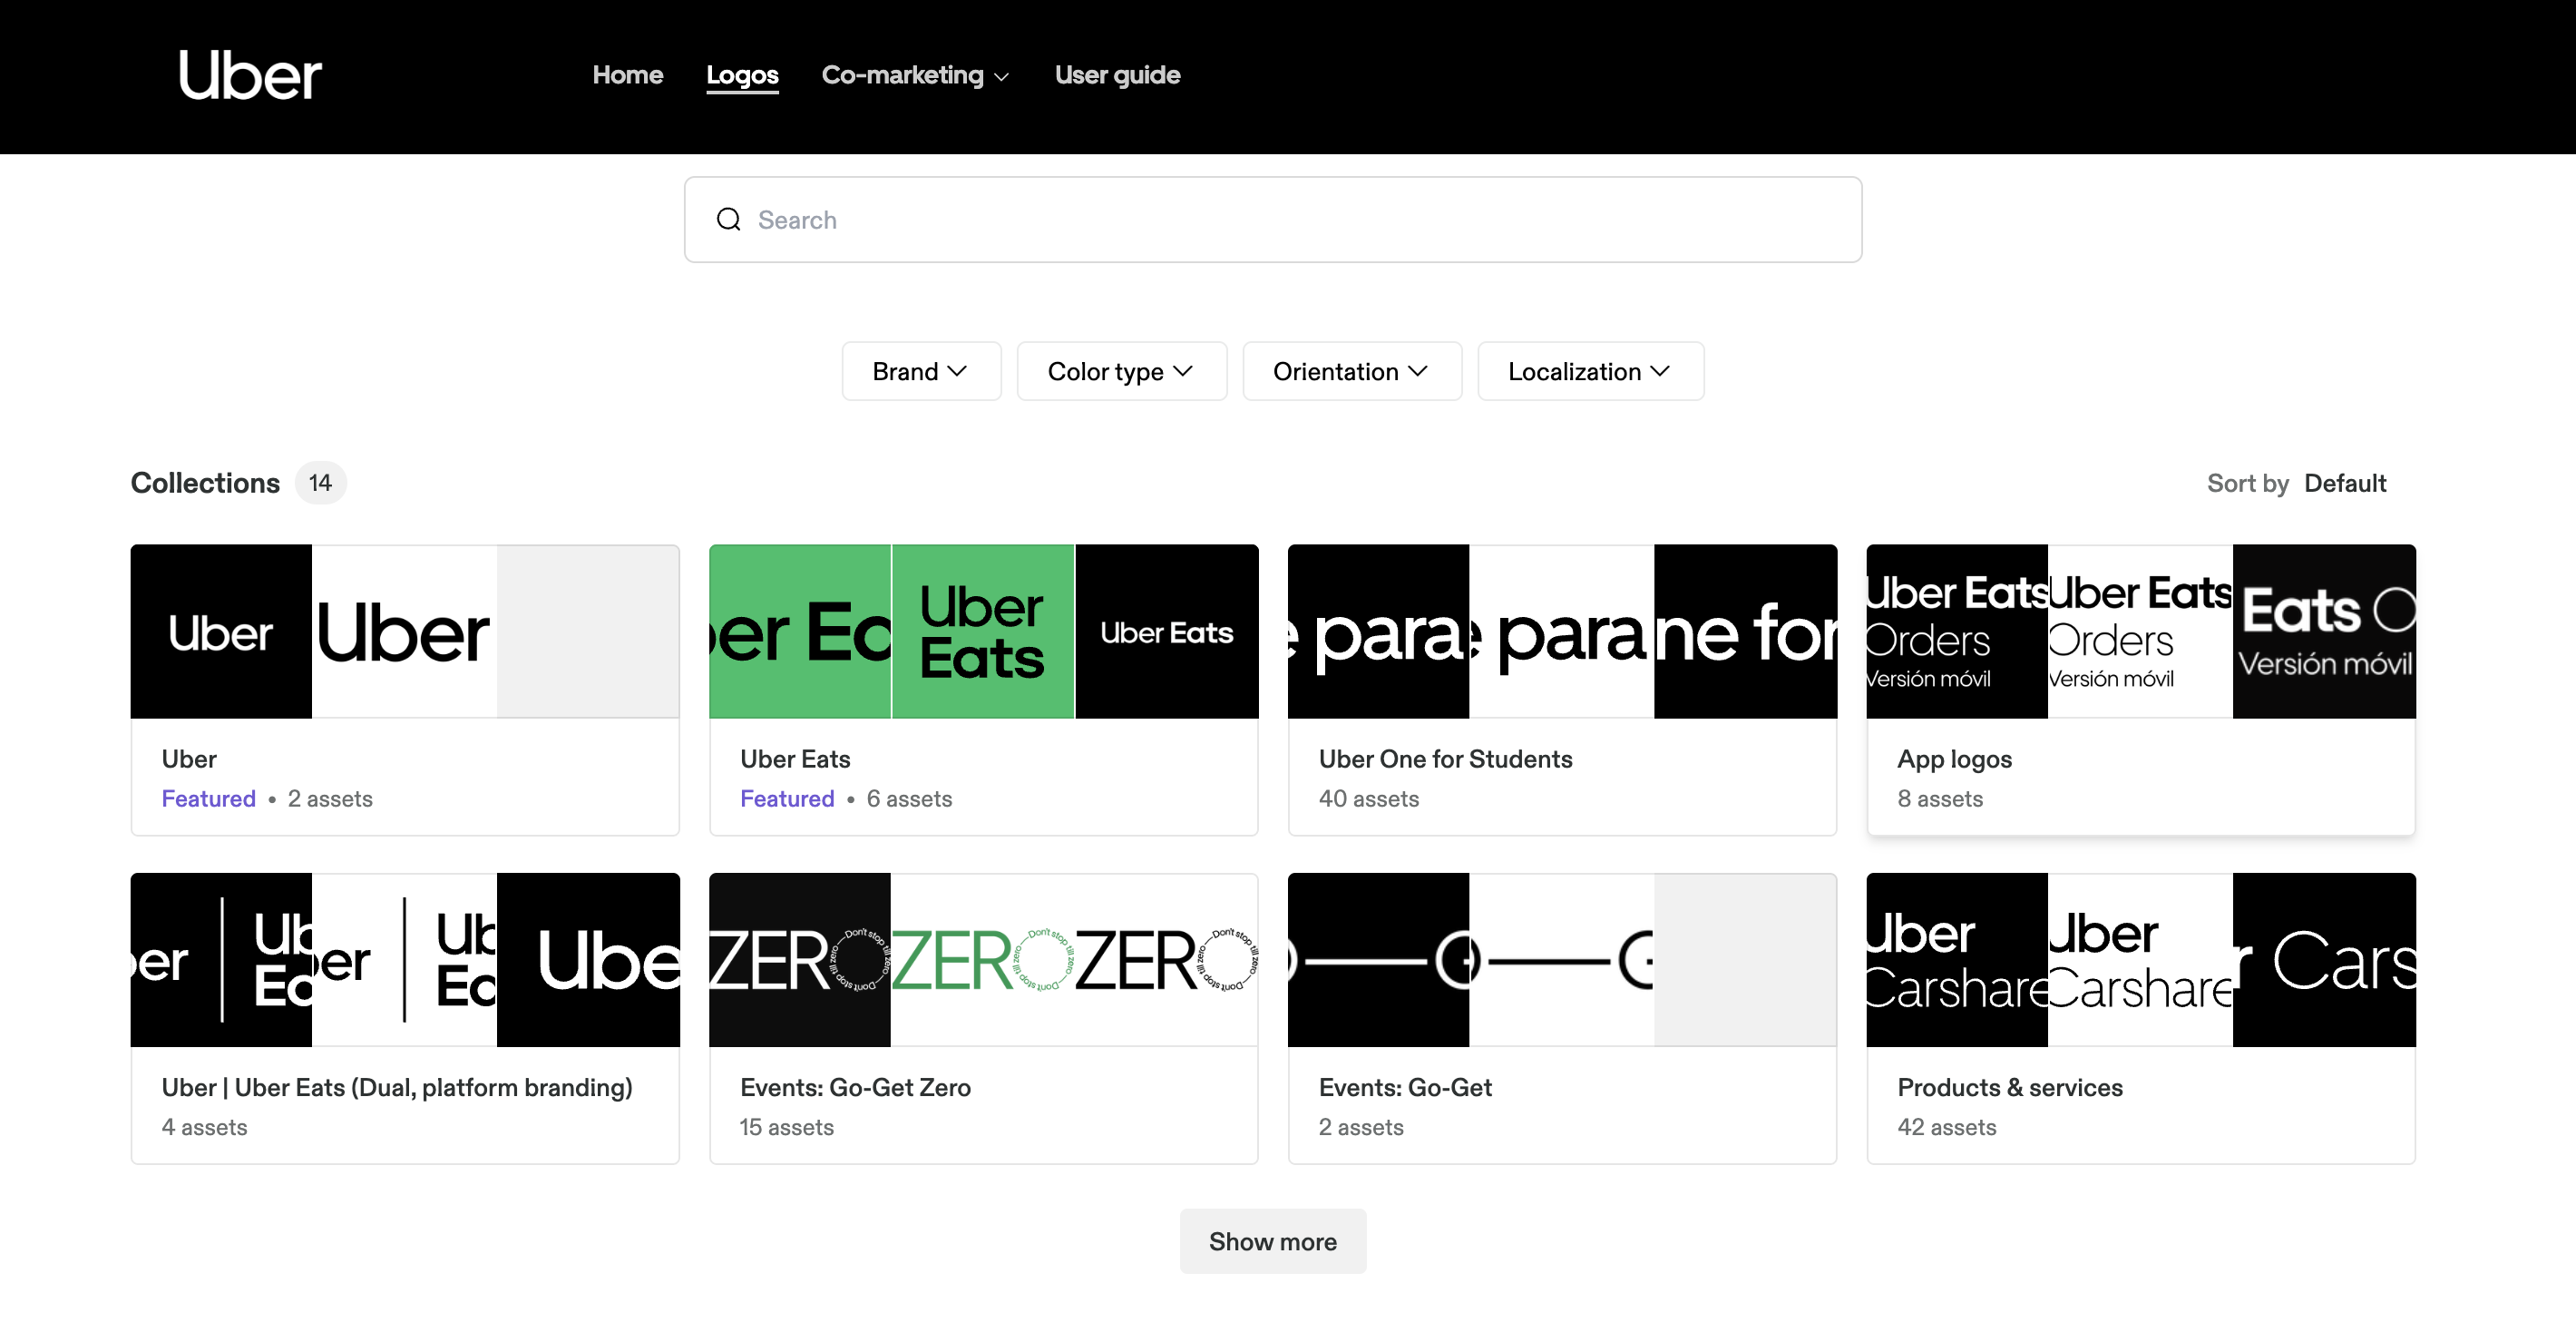Expand the Co-marketing menu
Viewport: 2576px width, 1332px height.
(915, 75)
